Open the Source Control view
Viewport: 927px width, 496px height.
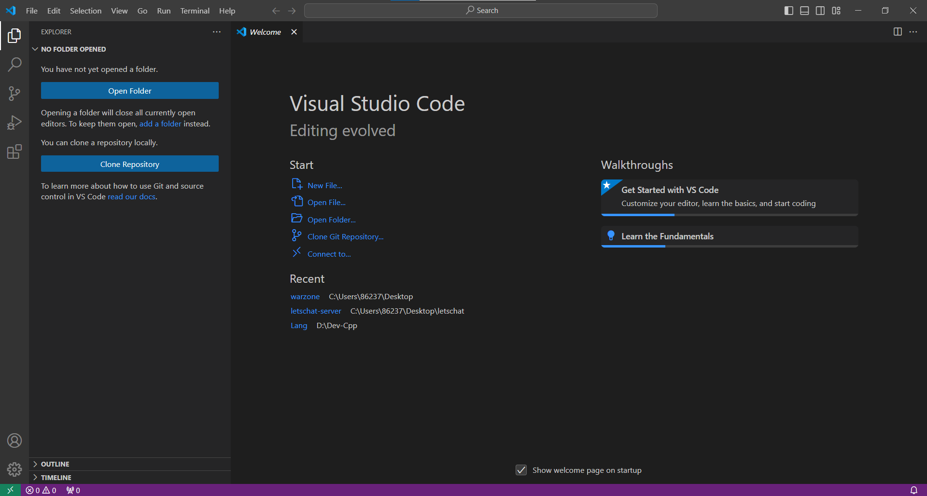pos(14,94)
